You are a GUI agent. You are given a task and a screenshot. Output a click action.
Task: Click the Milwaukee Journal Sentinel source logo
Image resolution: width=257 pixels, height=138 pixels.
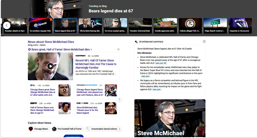pyautogui.click(x=87, y=85)
